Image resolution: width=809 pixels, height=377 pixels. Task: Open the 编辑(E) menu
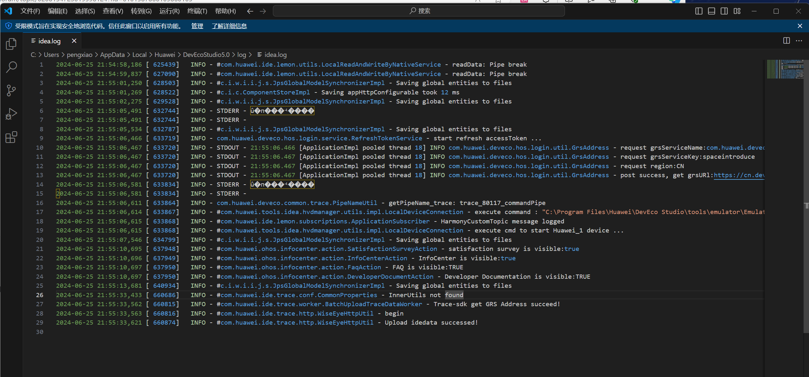[57, 11]
